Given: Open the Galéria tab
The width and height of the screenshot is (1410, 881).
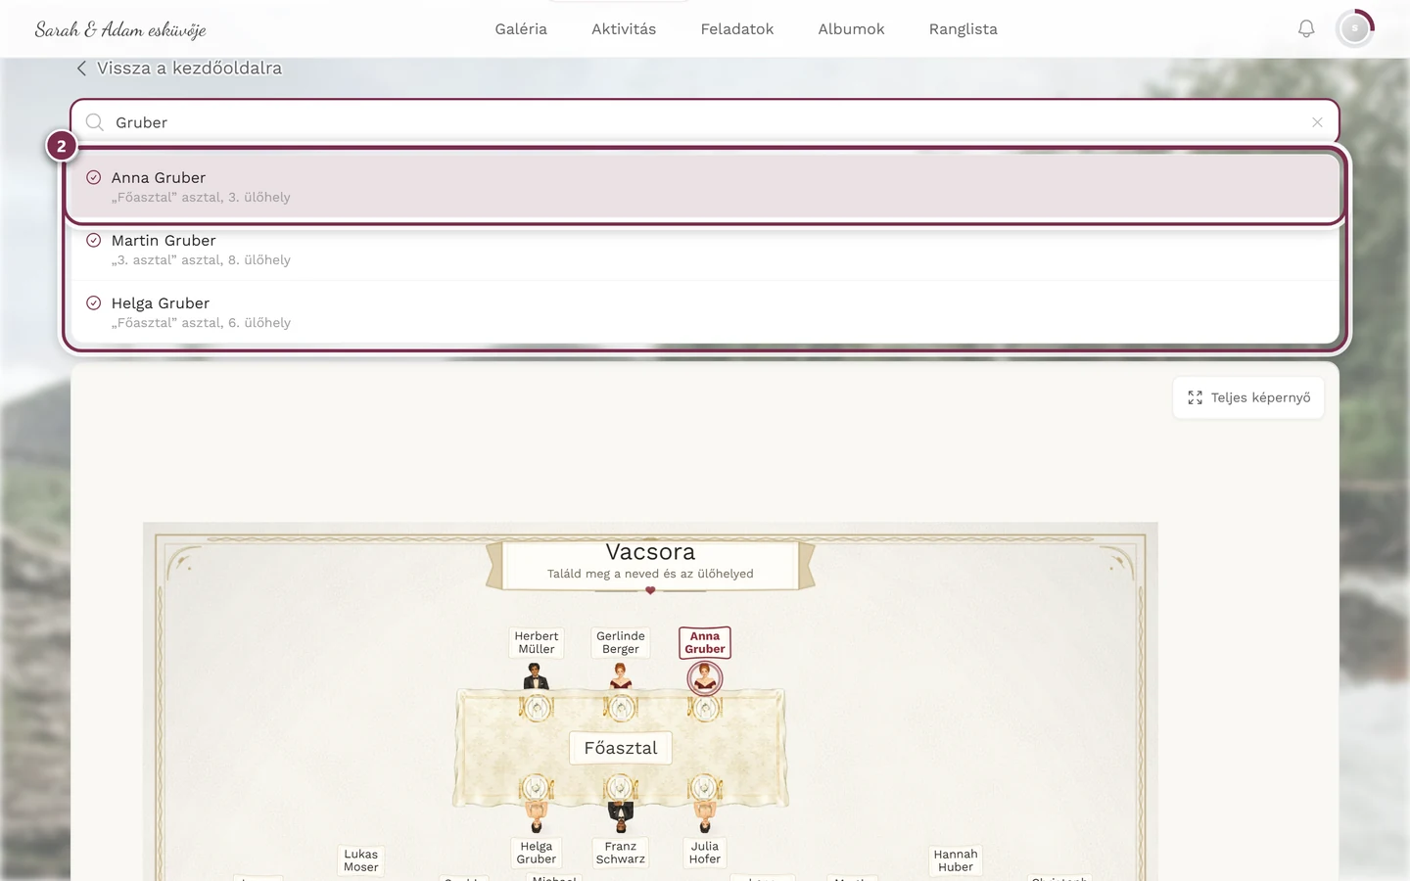Looking at the screenshot, I should (521, 29).
